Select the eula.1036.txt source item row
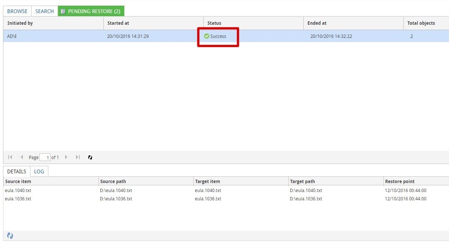Screen dimensions: 449x248 18,199
